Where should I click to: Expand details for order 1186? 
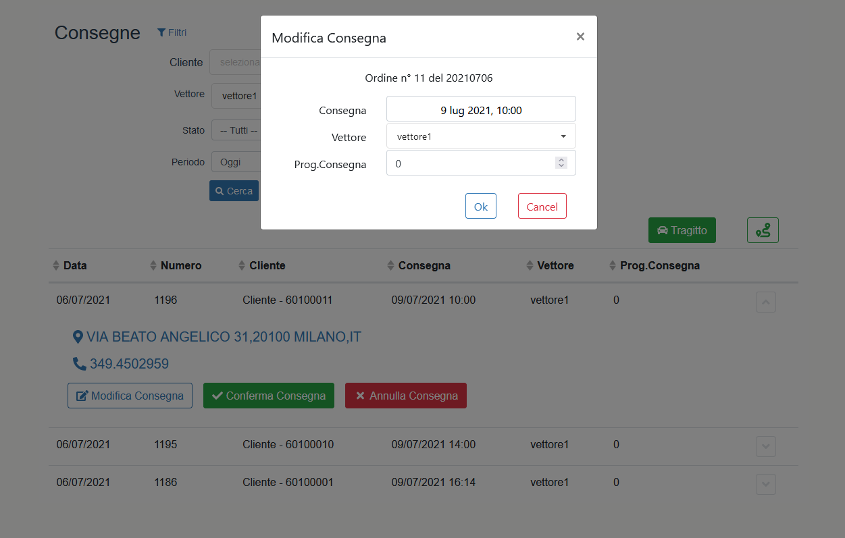(x=765, y=484)
